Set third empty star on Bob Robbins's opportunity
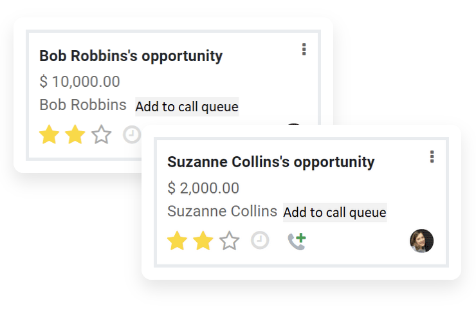Viewport: 476px width, 310px height. [101, 135]
